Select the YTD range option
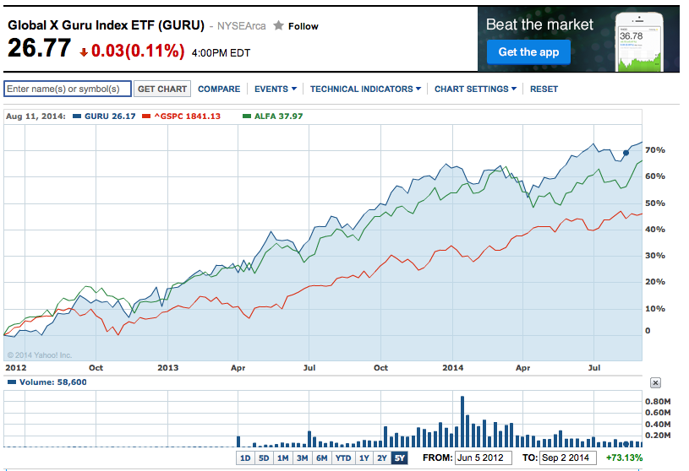Viewport: 689px width, 471px height. point(343,458)
